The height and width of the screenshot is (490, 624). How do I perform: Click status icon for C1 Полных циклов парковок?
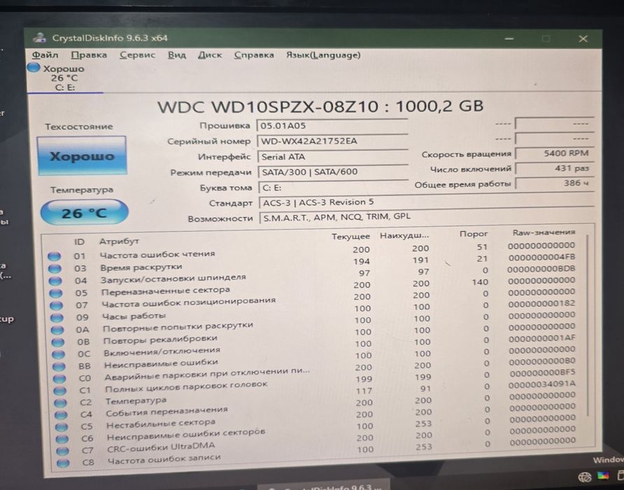coord(59,391)
